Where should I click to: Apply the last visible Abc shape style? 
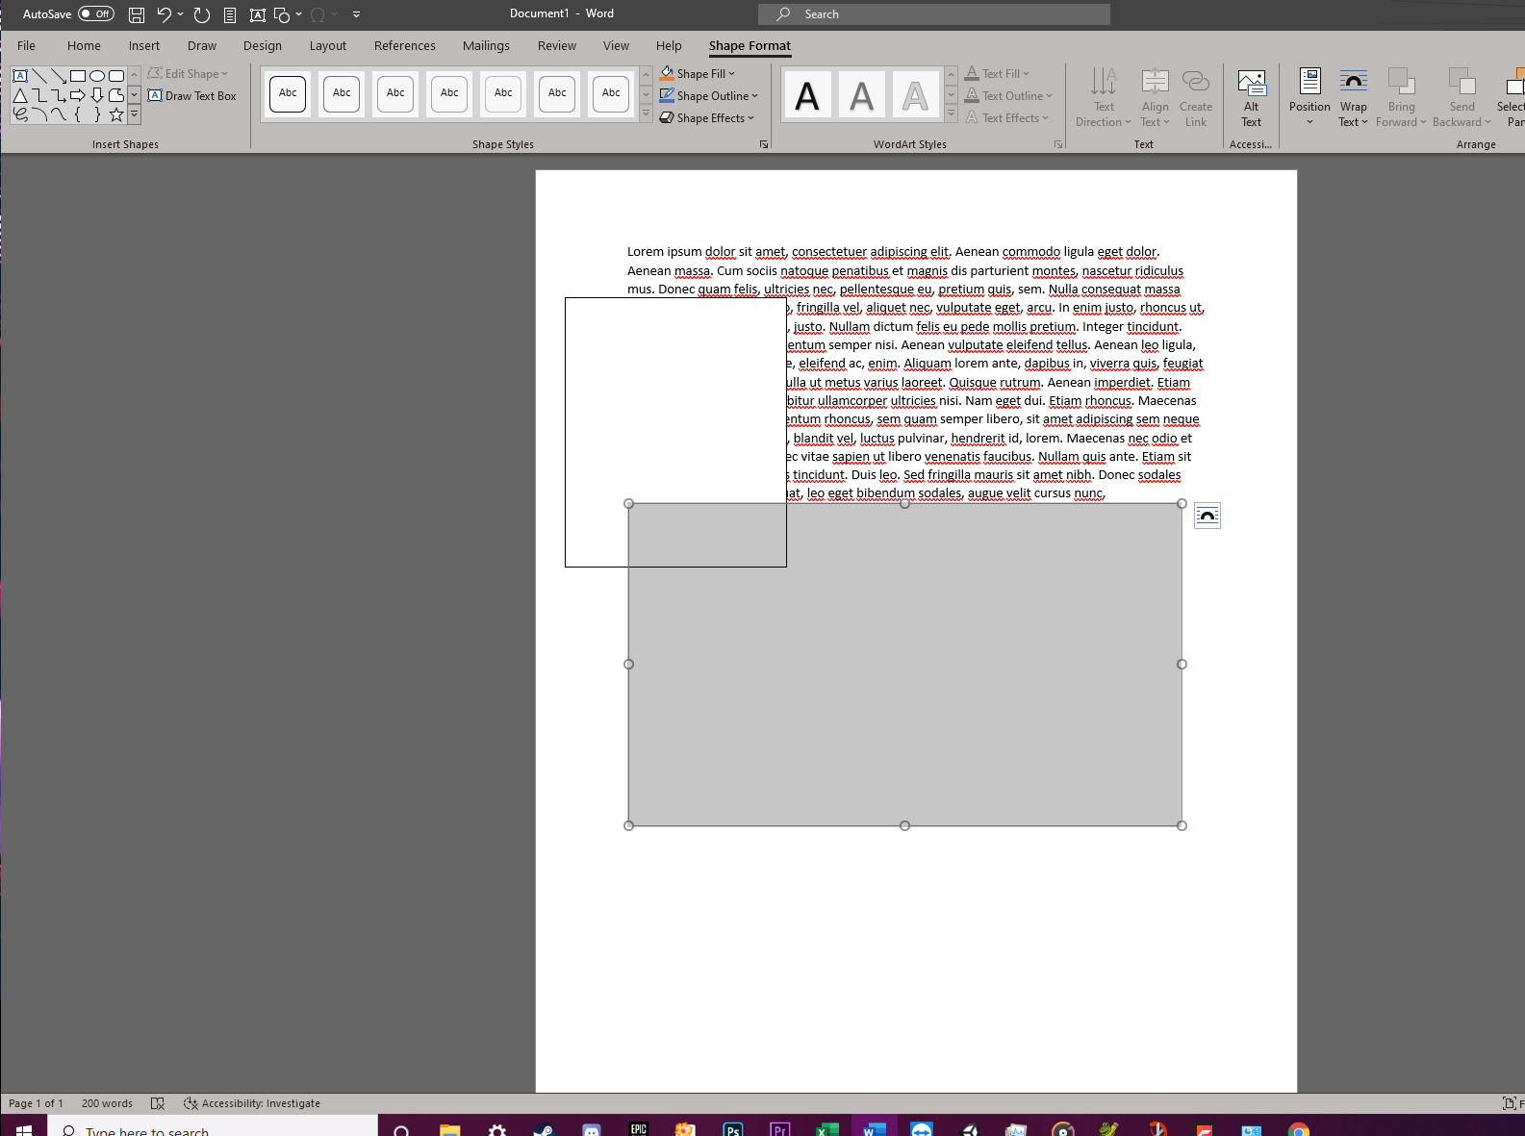pyautogui.click(x=611, y=93)
